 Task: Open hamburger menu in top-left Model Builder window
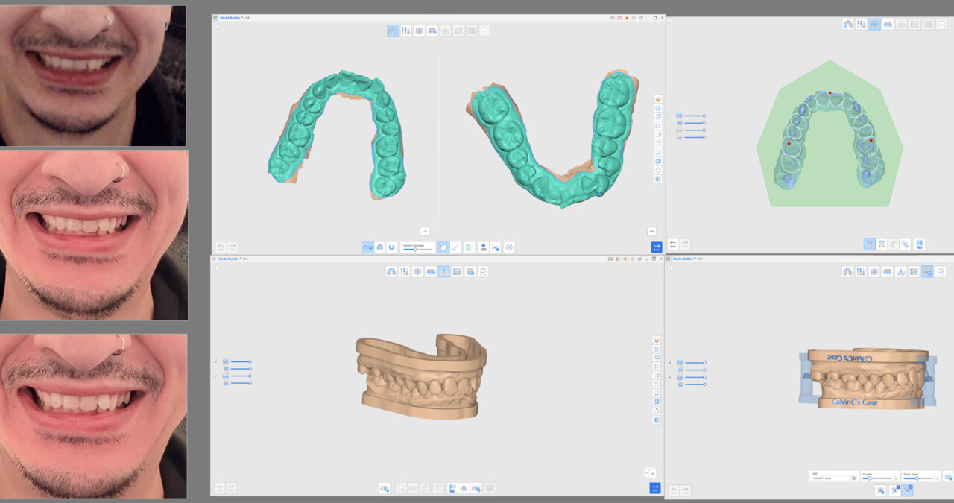[x=215, y=17]
